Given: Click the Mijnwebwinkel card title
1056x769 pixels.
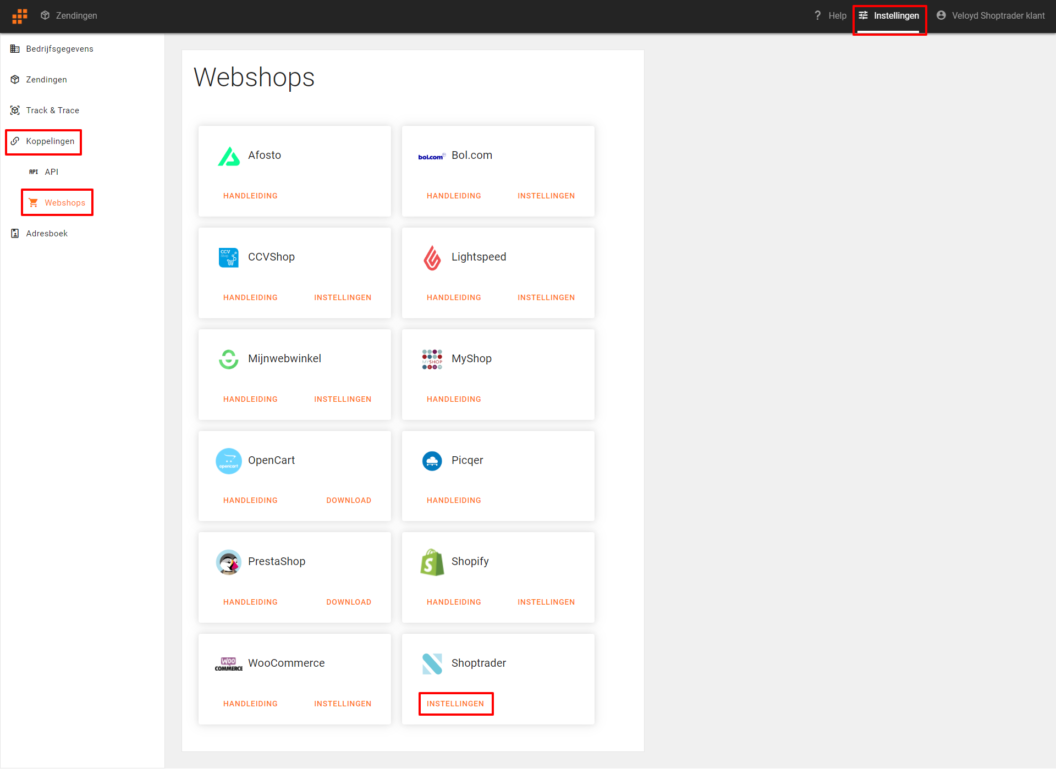Looking at the screenshot, I should 284,358.
